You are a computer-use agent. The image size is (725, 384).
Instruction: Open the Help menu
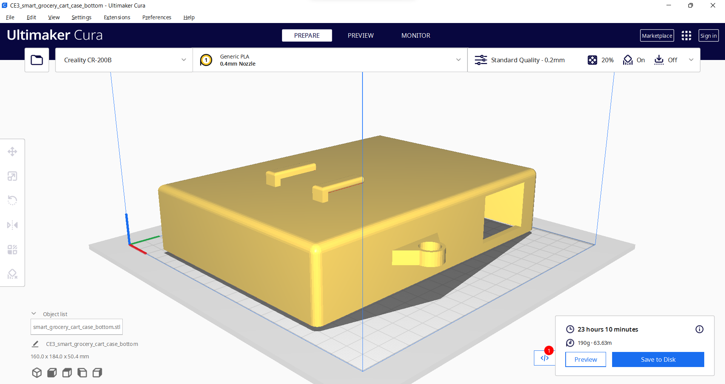point(189,17)
